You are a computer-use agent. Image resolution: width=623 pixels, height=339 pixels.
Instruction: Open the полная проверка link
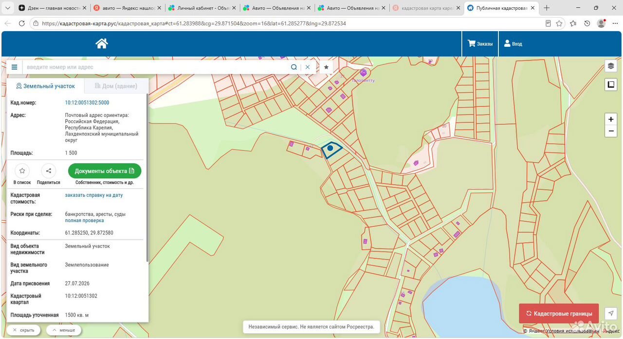(x=84, y=220)
